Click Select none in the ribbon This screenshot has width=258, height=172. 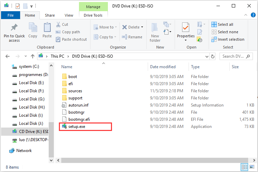(x=225, y=32)
